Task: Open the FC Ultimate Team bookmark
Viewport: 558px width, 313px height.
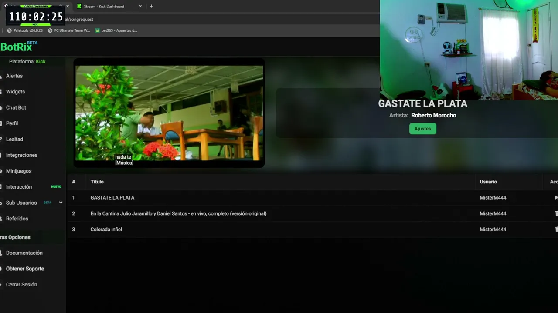Action: click(69, 30)
